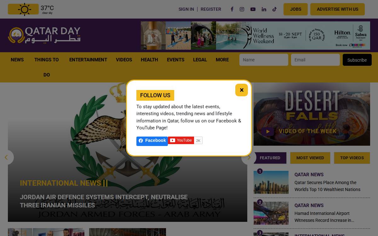
Task: Open the Entertainment menu
Action: coord(88,60)
